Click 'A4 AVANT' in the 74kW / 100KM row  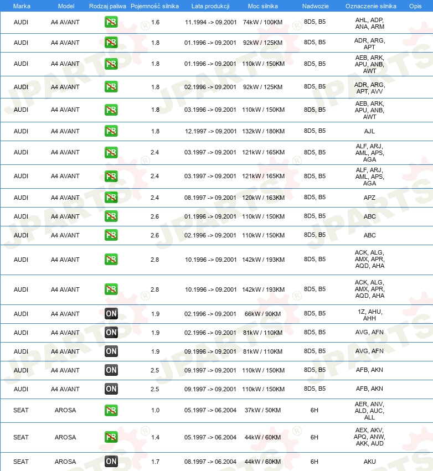[x=65, y=22]
